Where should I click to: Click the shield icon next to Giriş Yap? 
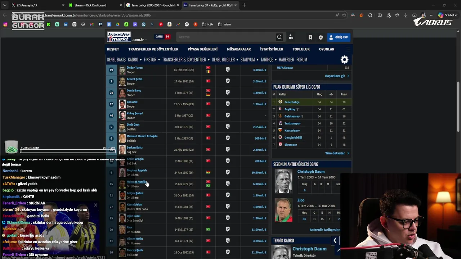pos(321,37)
